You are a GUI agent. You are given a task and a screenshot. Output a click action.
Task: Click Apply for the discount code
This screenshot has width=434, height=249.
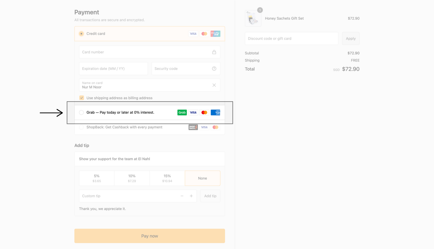click(350, 38)
